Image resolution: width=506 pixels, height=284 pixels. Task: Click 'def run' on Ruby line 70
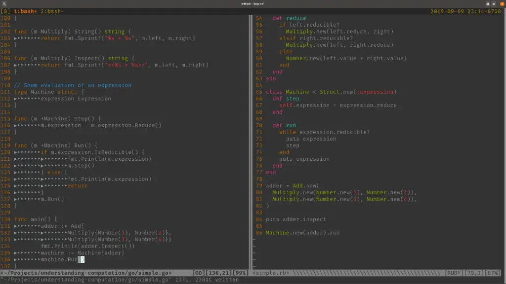(x=284, y=125)
